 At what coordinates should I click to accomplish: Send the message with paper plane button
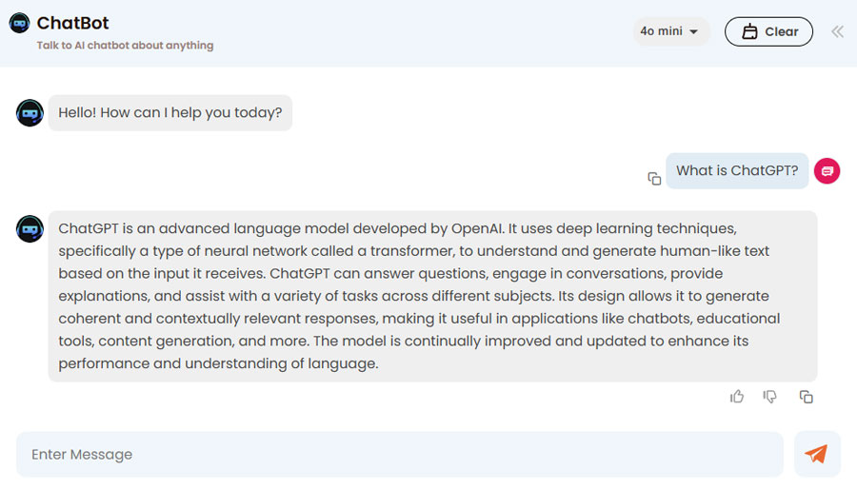816,455
